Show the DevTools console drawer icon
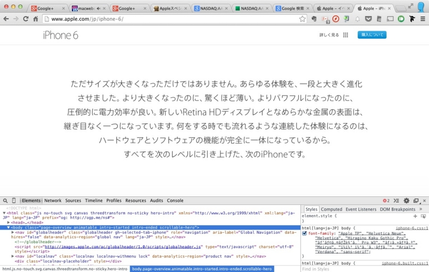 pyautogui.click(x=396, y=201)
